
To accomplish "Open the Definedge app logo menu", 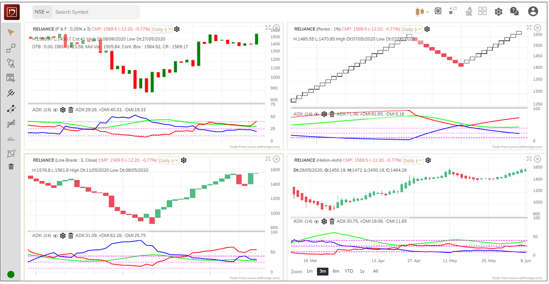I will click(11, 12).
